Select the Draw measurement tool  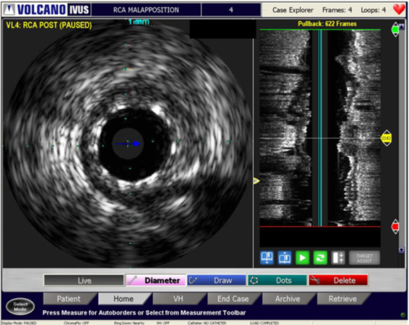[216, 281]
